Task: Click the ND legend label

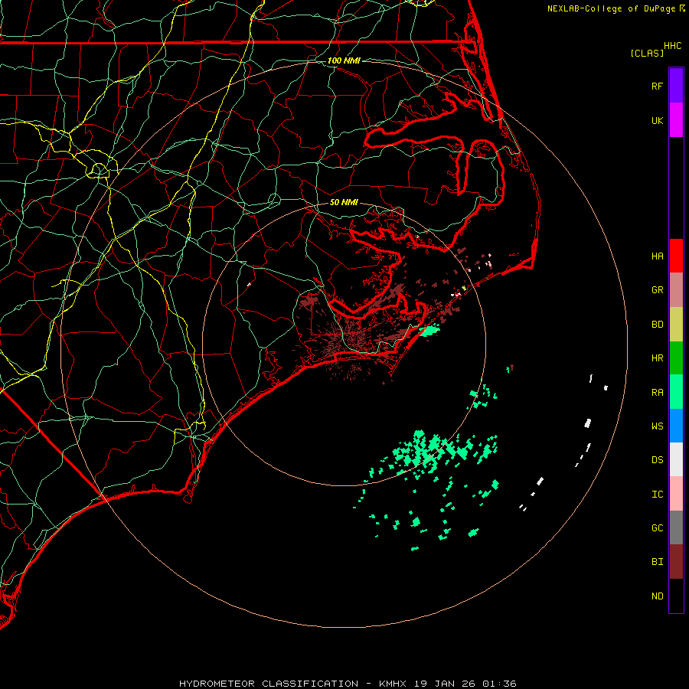Action: click(x=657, y=596)
